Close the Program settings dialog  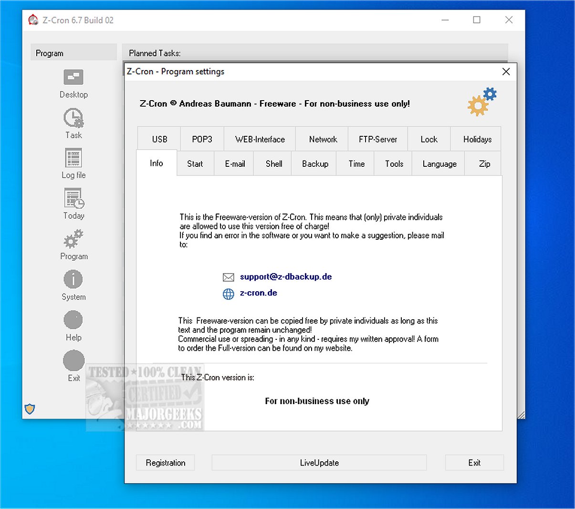coord(506,71)
